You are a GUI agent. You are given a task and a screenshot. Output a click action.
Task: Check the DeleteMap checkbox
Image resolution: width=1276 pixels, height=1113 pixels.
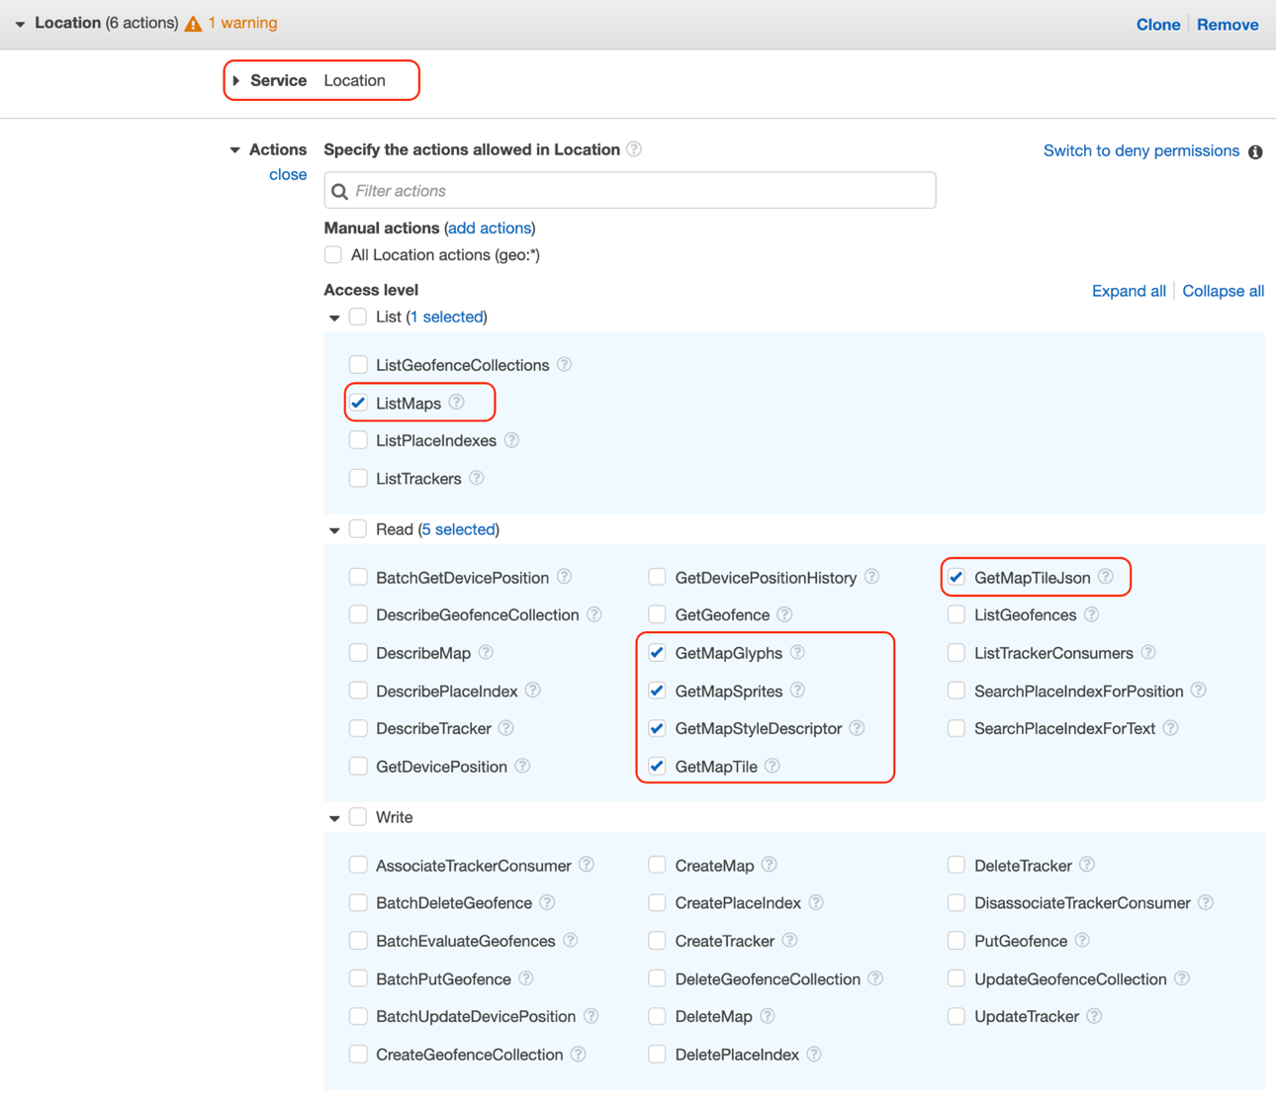[x=657, y=1016]
